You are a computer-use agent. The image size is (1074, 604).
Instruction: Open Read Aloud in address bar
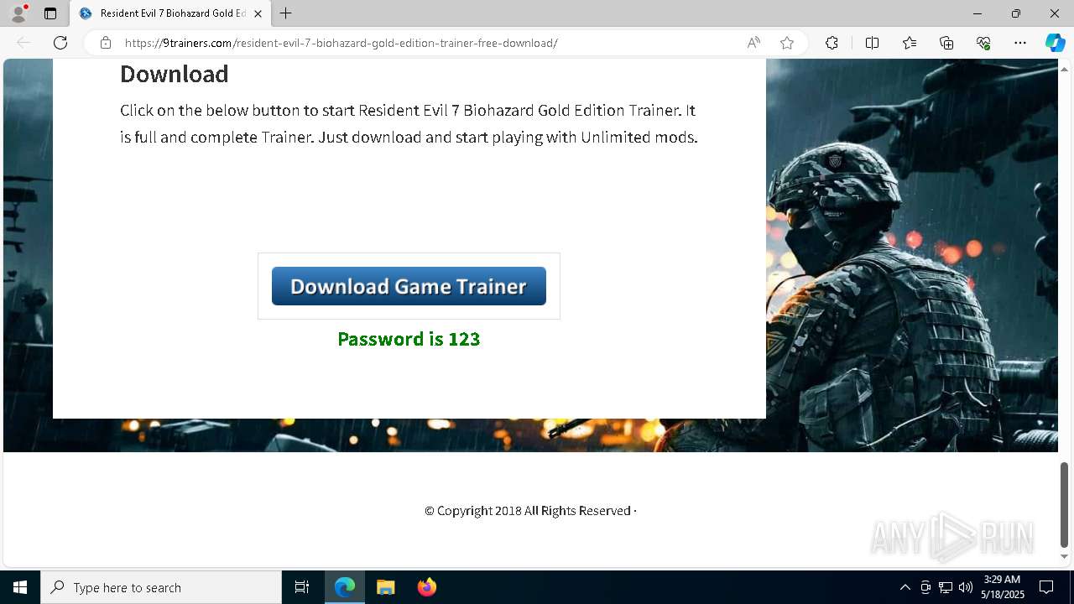pyautogui.click(x=753, y=43)
